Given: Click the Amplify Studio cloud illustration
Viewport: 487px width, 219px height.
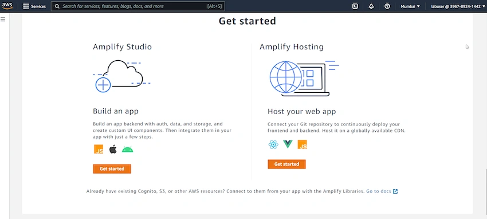Looking at the screenshot, I should 121,76.
